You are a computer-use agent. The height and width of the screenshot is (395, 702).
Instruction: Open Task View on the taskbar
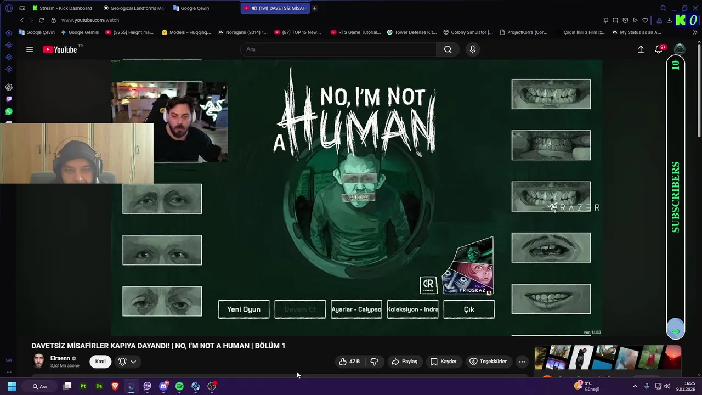pos(67,386)
